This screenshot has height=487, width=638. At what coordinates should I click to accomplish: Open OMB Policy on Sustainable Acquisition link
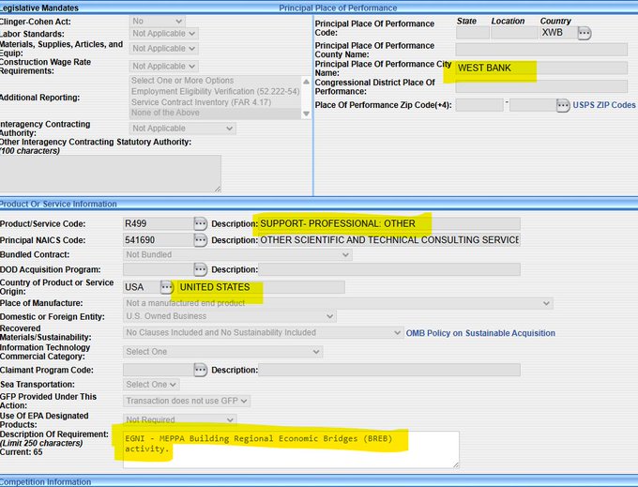coord(480,333)
